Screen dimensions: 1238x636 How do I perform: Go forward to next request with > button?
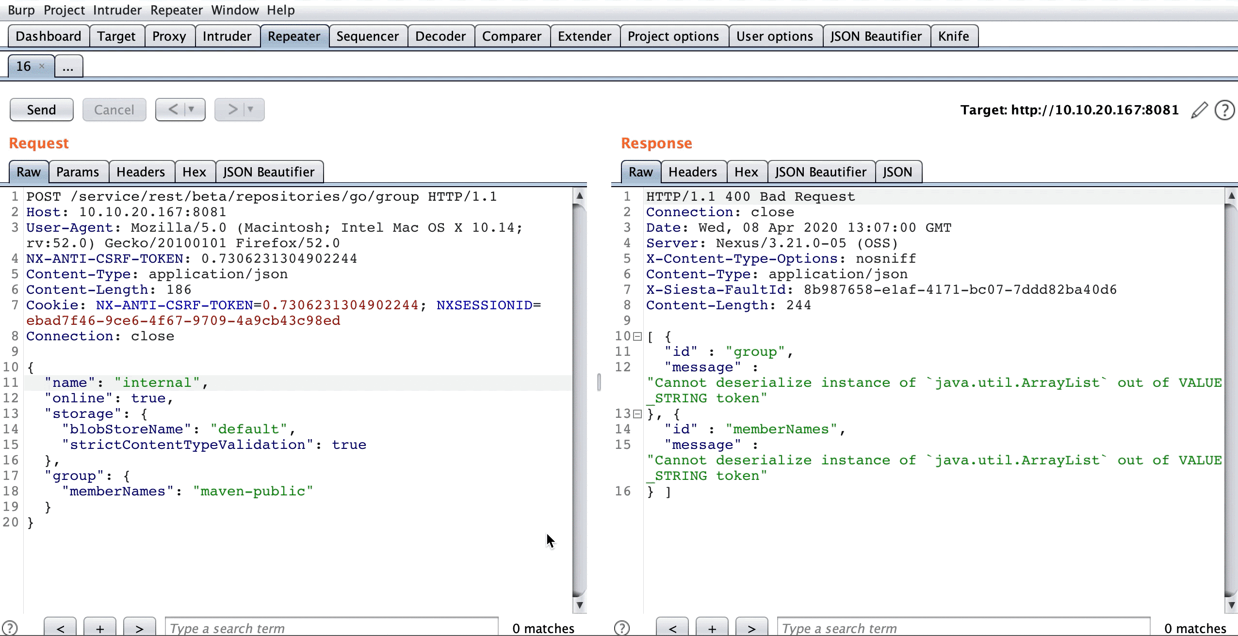(232, 110)
